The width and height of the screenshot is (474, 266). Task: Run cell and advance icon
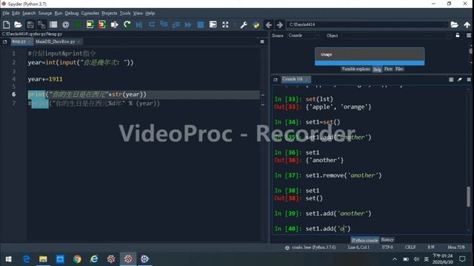pyautogui.click(x=102, y=24)
